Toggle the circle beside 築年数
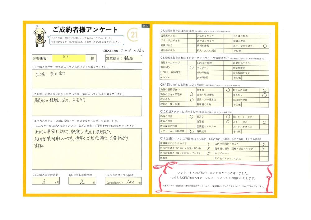The height and width of the screenshot is (220, 311). pyautogui.click(x=228, y=90)
